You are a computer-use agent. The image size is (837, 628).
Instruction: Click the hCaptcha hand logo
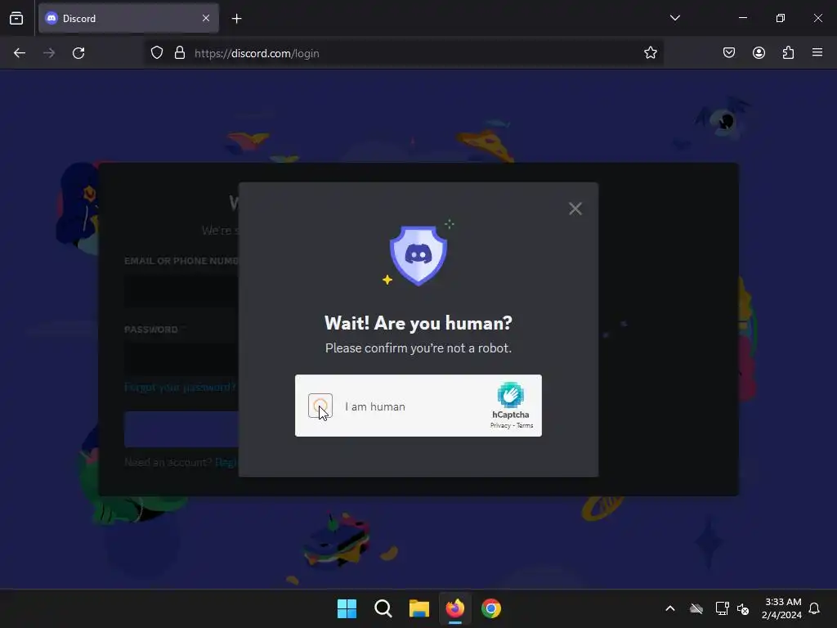point(510,395)
